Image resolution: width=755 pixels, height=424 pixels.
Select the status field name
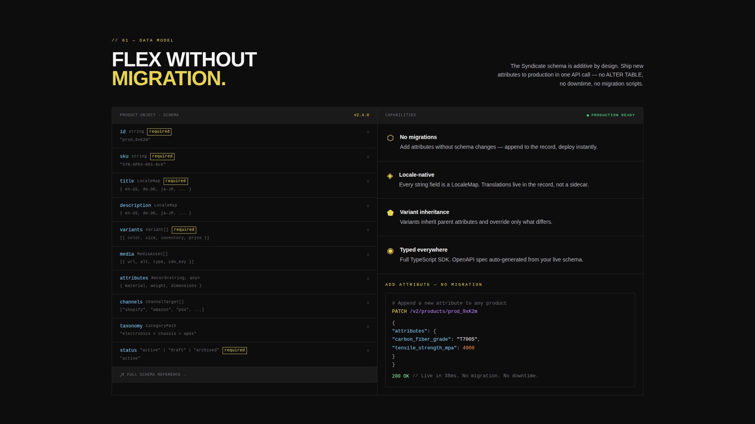(128, 350)
